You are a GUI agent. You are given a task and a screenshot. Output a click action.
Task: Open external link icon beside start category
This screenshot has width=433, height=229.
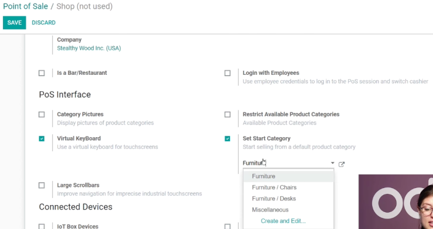(342, 164)
